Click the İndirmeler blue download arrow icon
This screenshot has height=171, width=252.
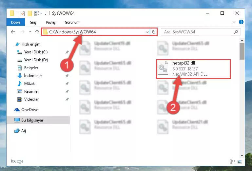point(19,76)
